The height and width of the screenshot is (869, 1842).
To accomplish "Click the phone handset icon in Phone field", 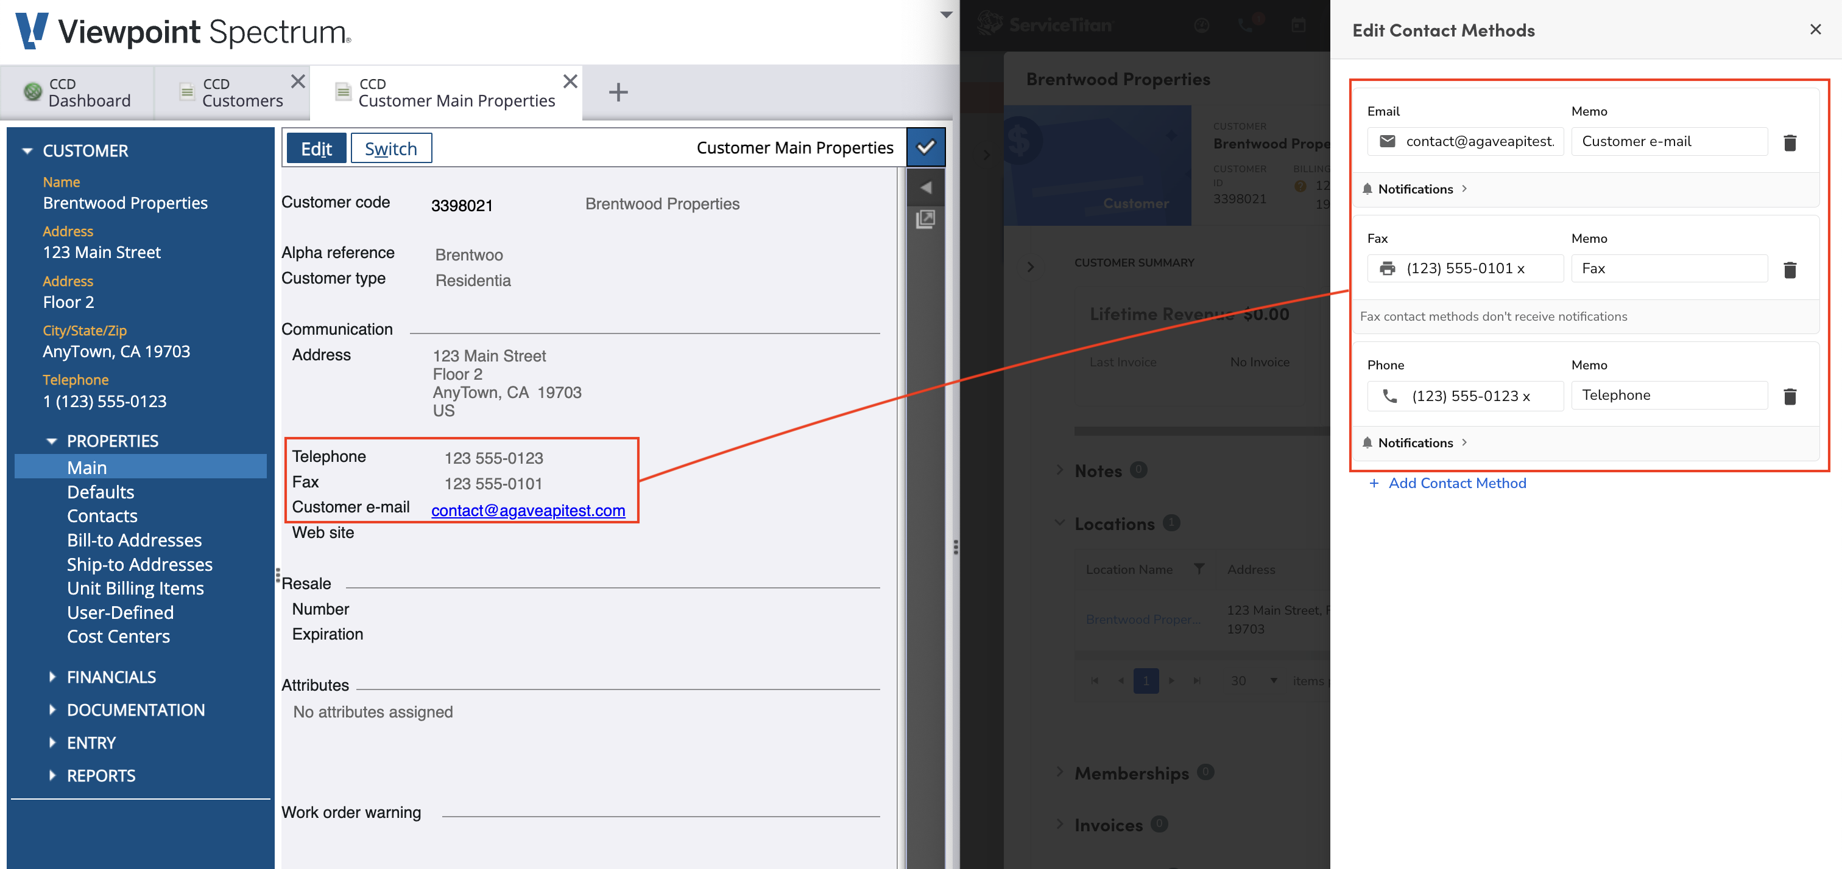I will pos(1389,395).
